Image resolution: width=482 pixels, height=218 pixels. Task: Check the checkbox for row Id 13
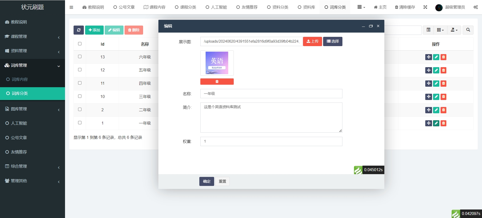tap(80, 57)
